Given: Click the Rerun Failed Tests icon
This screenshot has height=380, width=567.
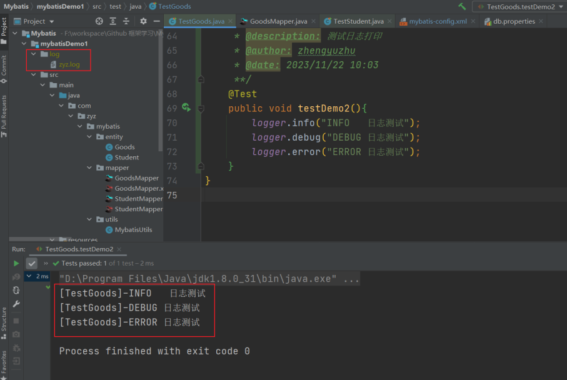Looking at the screenshot, I should tap(16, 277).
